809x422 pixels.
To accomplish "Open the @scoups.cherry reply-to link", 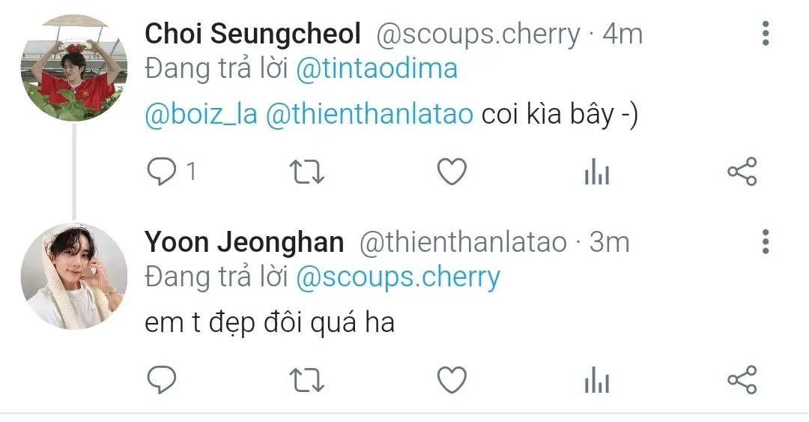I will [398, 277].
